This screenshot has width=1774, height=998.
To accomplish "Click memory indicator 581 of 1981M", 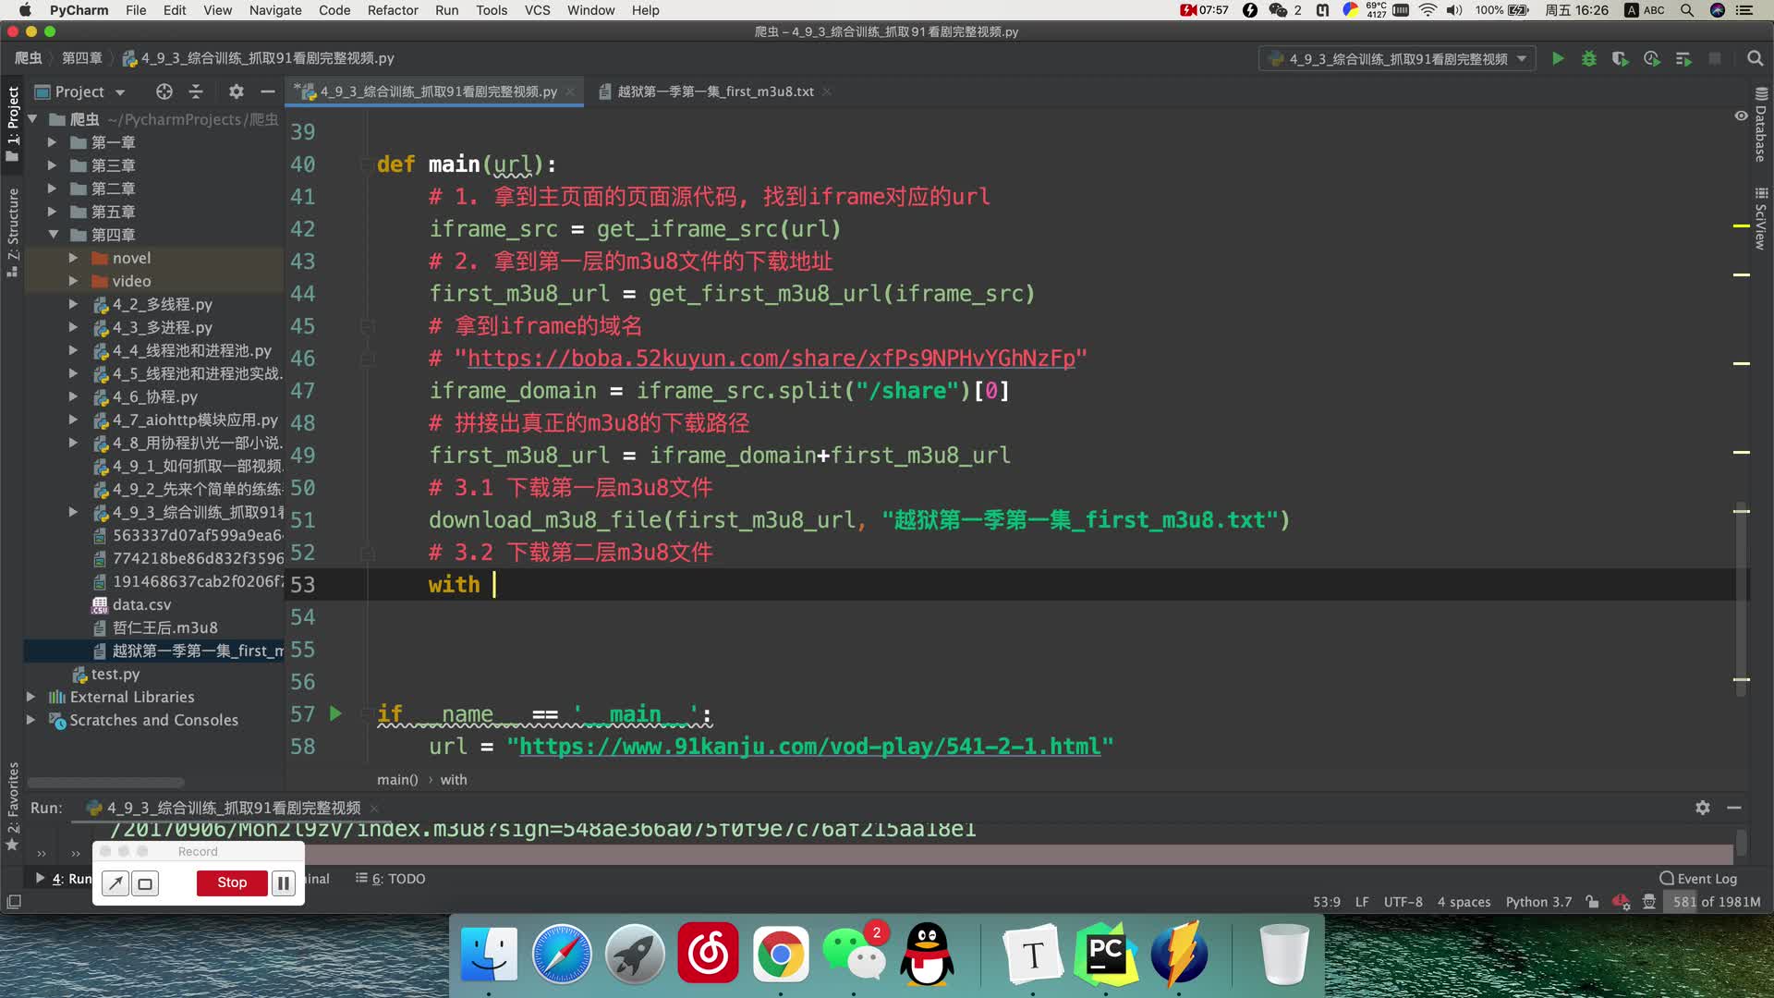I will point(1716,902).
